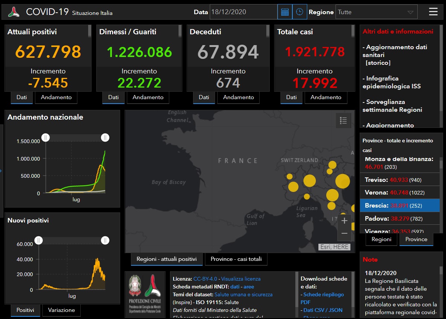The image size is (446, 319).
Task: Click the clock time icon
Action: 299,12
